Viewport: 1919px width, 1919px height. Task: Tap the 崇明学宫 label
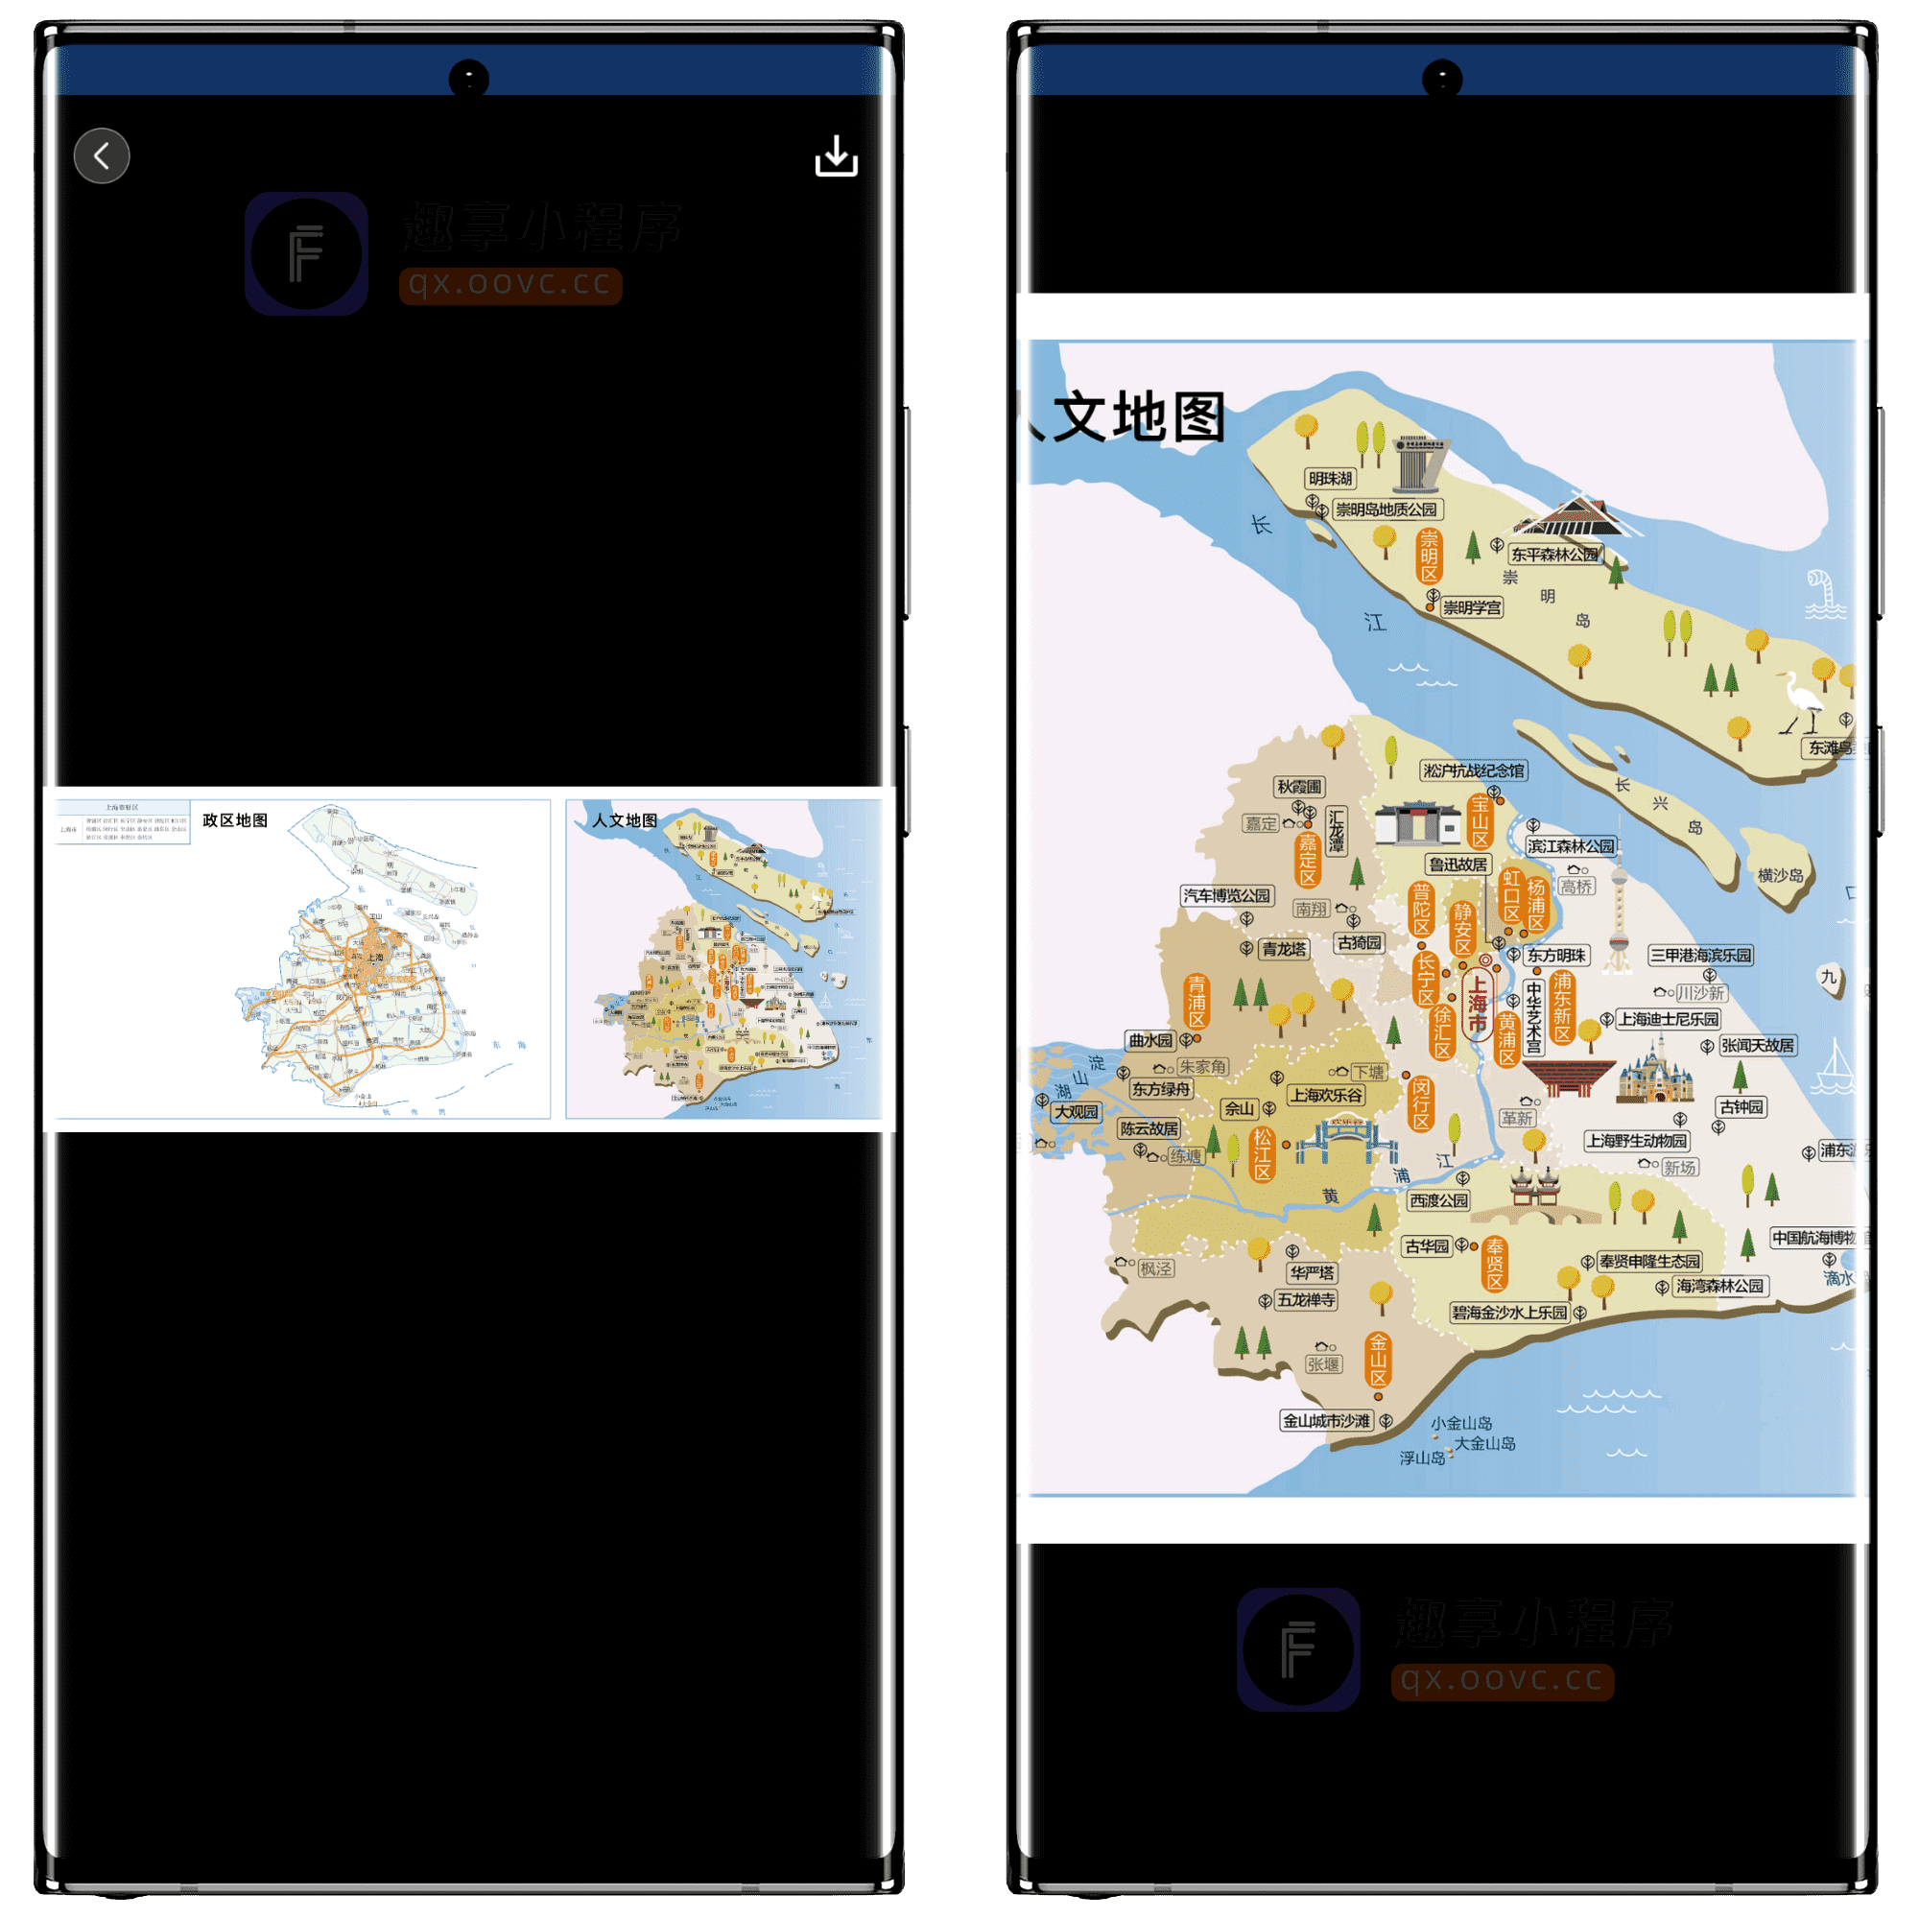point(1472,608)
